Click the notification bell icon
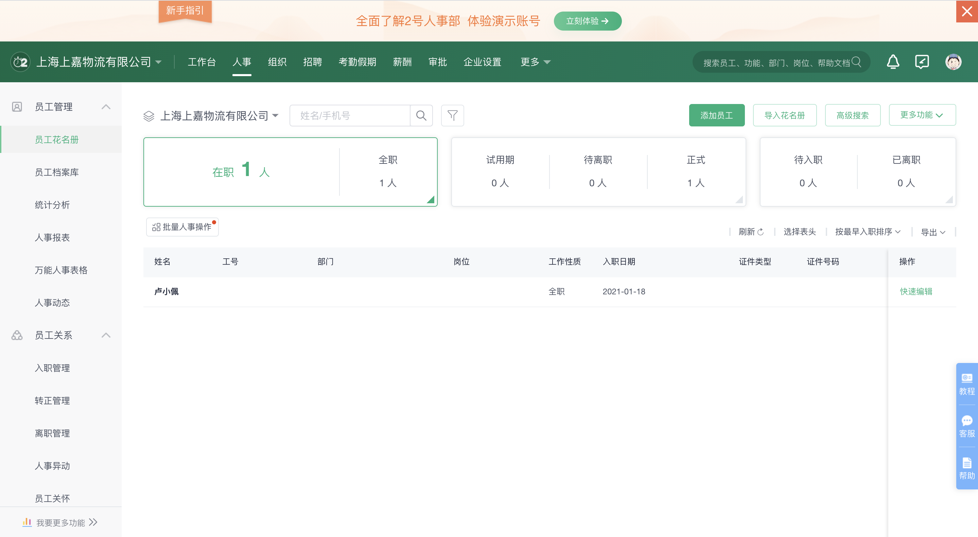The width and height of the screenshot is (978, 537). 893,62
